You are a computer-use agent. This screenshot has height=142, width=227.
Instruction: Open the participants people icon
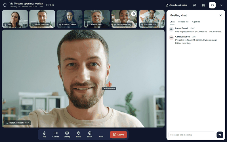coord(195,5)
